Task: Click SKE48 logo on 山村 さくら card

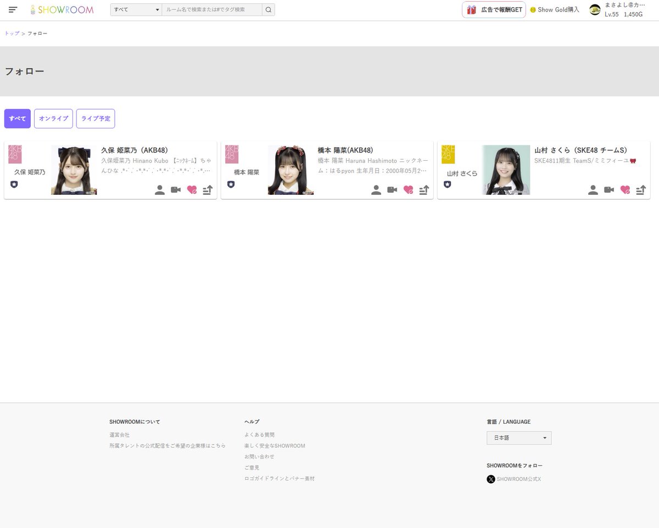Action: tap(448, 154)
